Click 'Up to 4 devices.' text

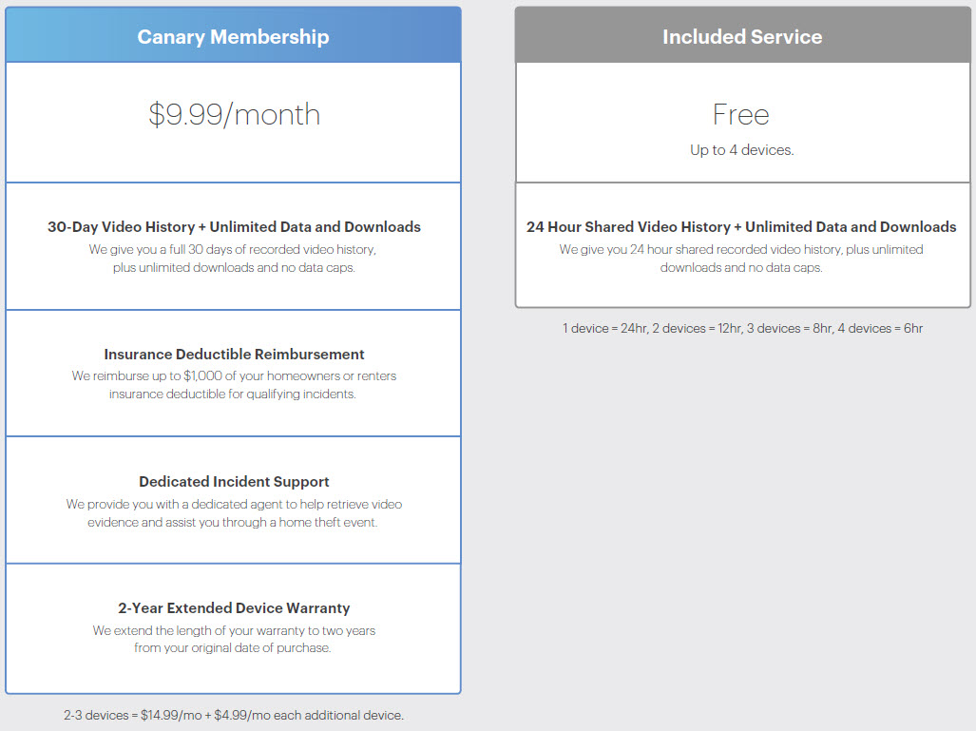(742, 150)
